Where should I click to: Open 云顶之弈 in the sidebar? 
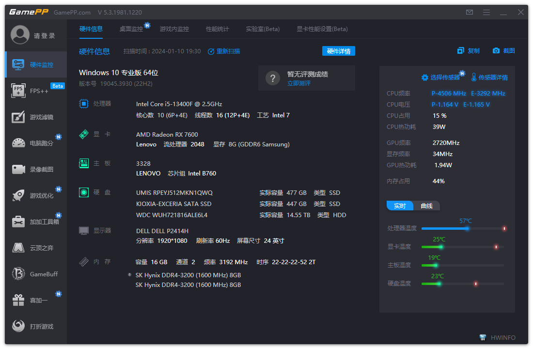tap(36, 248)
